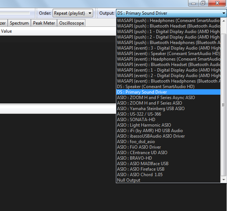Click the output list scrollbar thumb
This screenshot has width=227, height=211.
coord(224,105)
